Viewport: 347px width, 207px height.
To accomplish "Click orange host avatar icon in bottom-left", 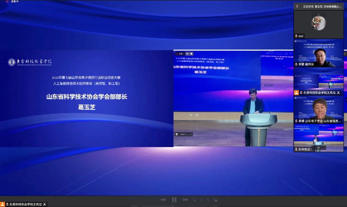I will click(3, 204).
